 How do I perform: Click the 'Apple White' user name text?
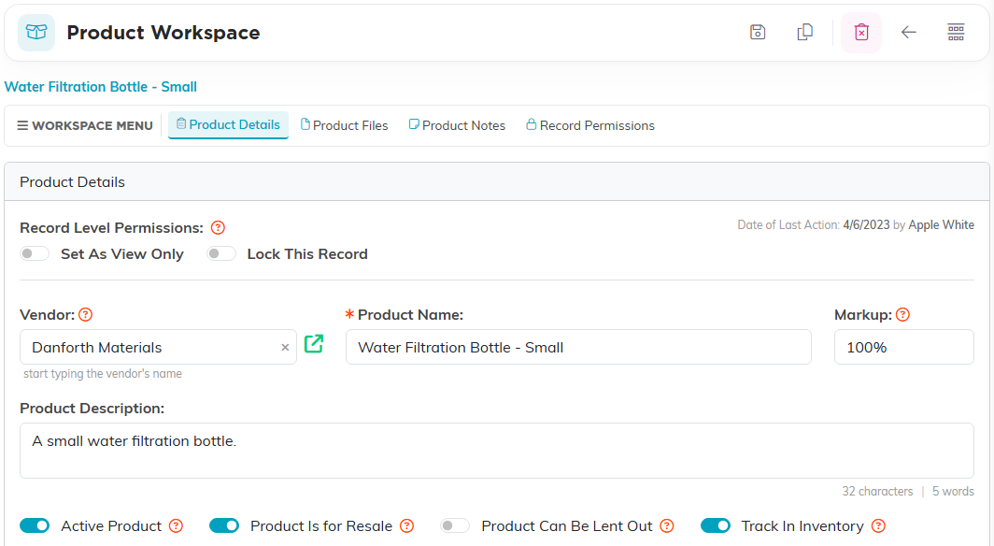click(941, 225)
